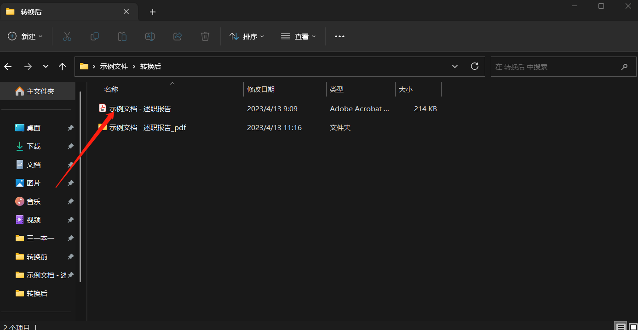Open the 查看 view dropdown

click(x=298, y=36)
